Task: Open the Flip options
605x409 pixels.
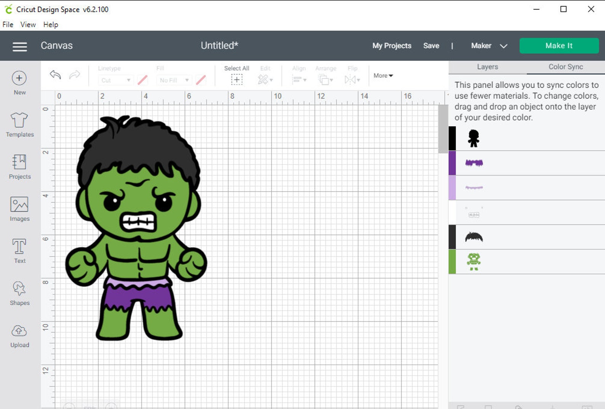Action: 352,79
